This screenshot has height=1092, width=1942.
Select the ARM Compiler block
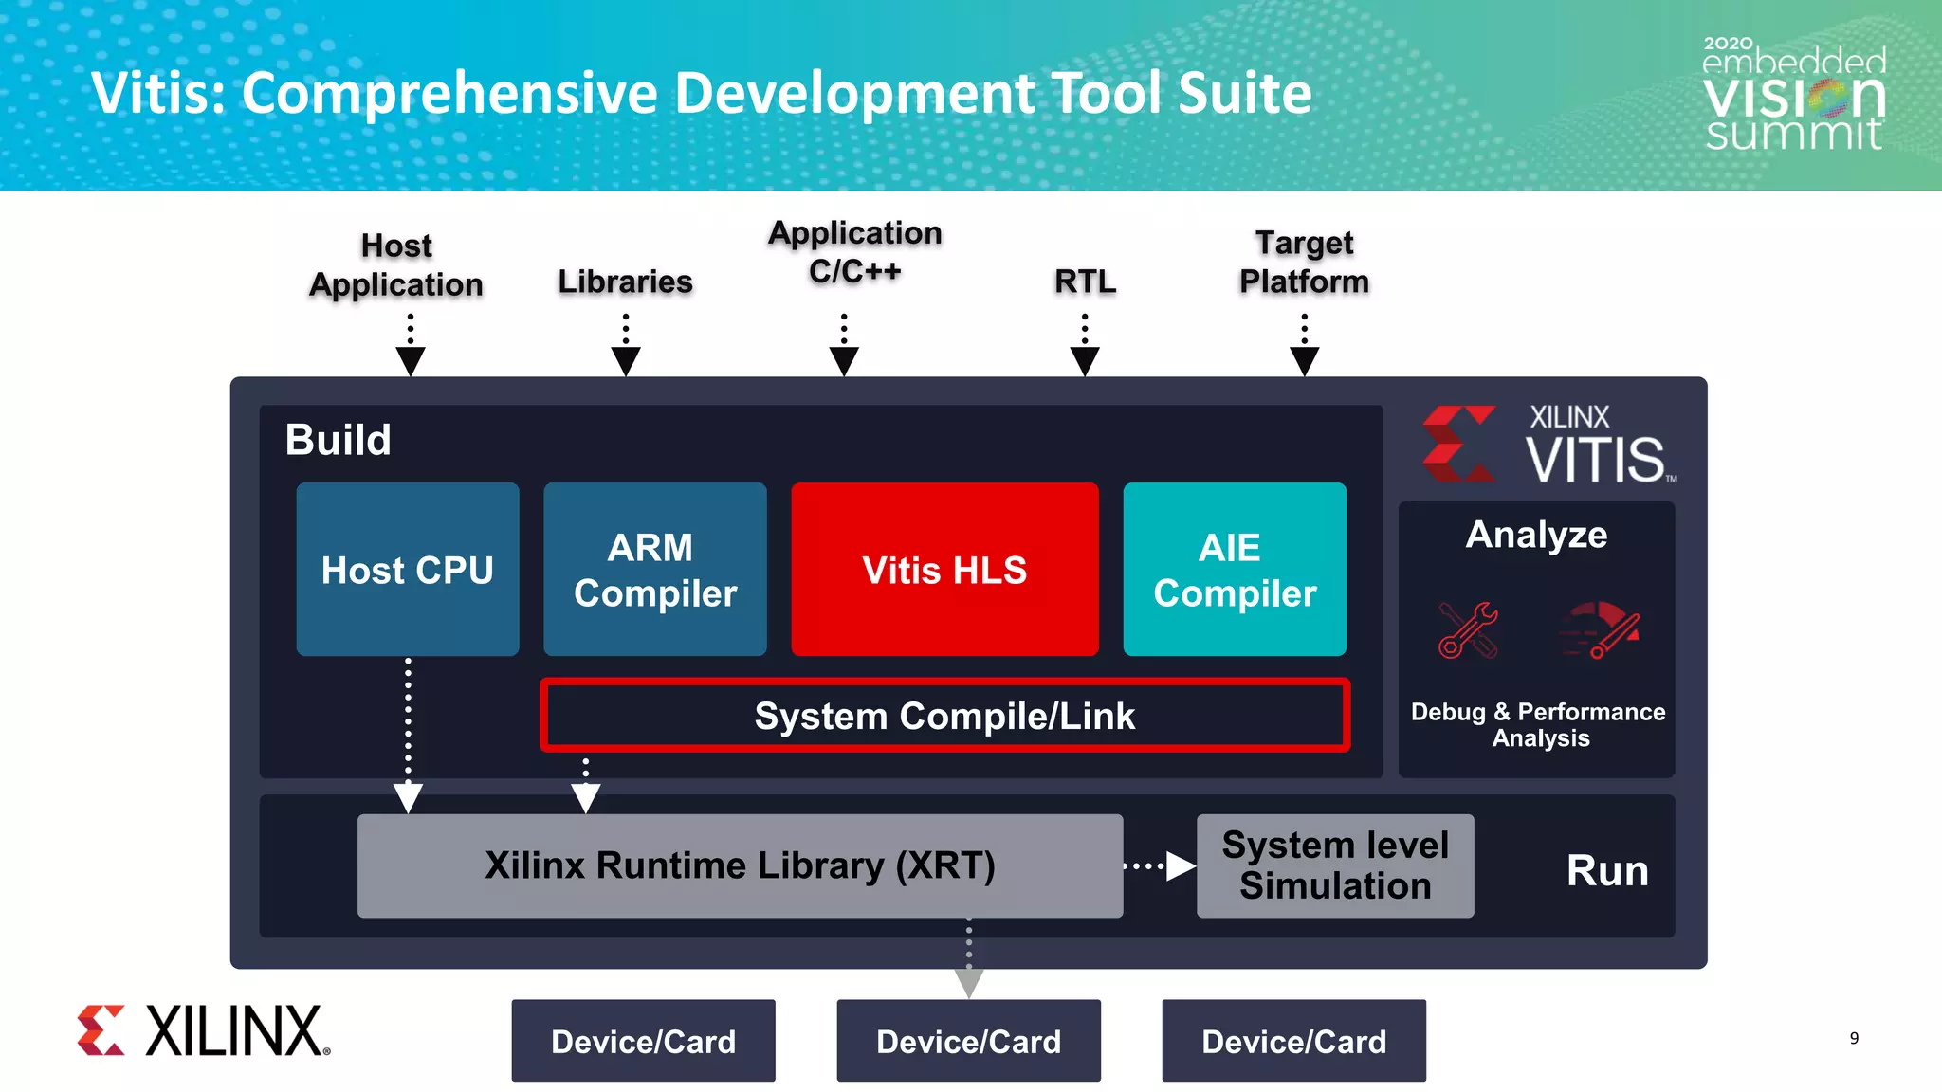655,570
